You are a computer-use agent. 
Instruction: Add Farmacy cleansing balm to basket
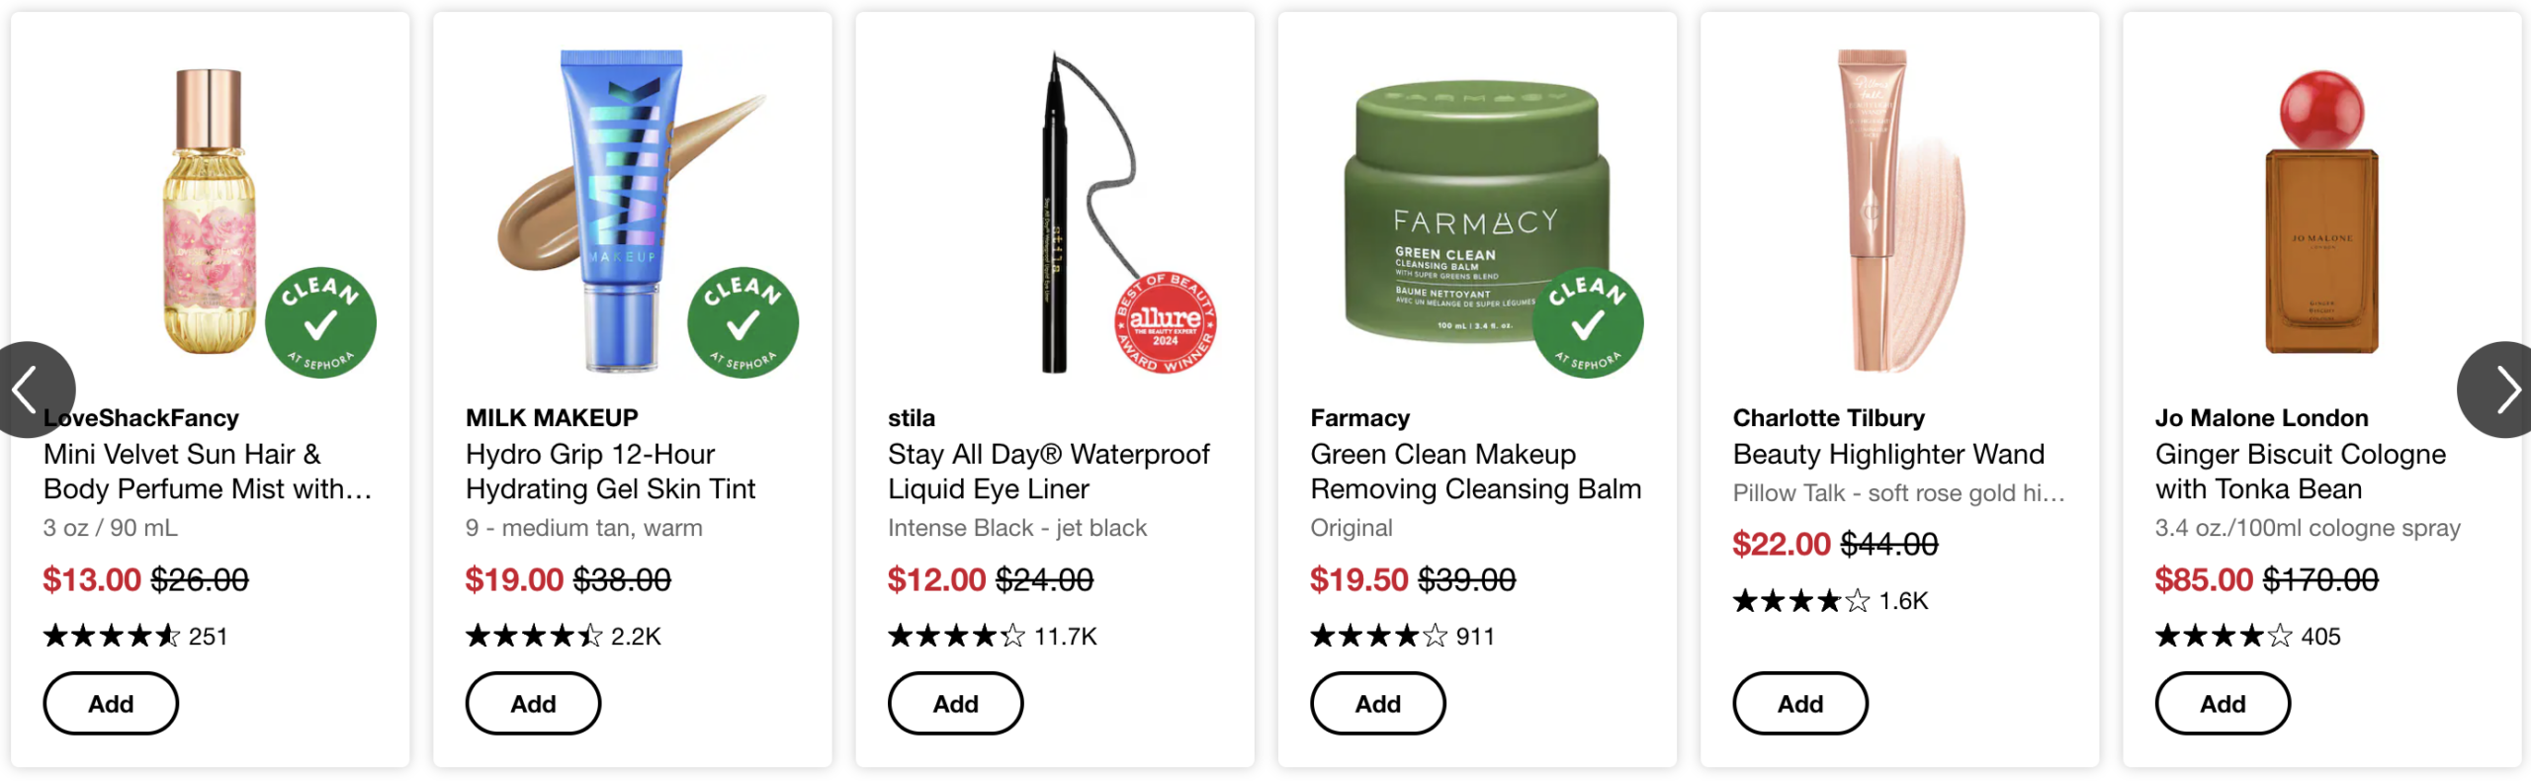tap(1378, 703)
